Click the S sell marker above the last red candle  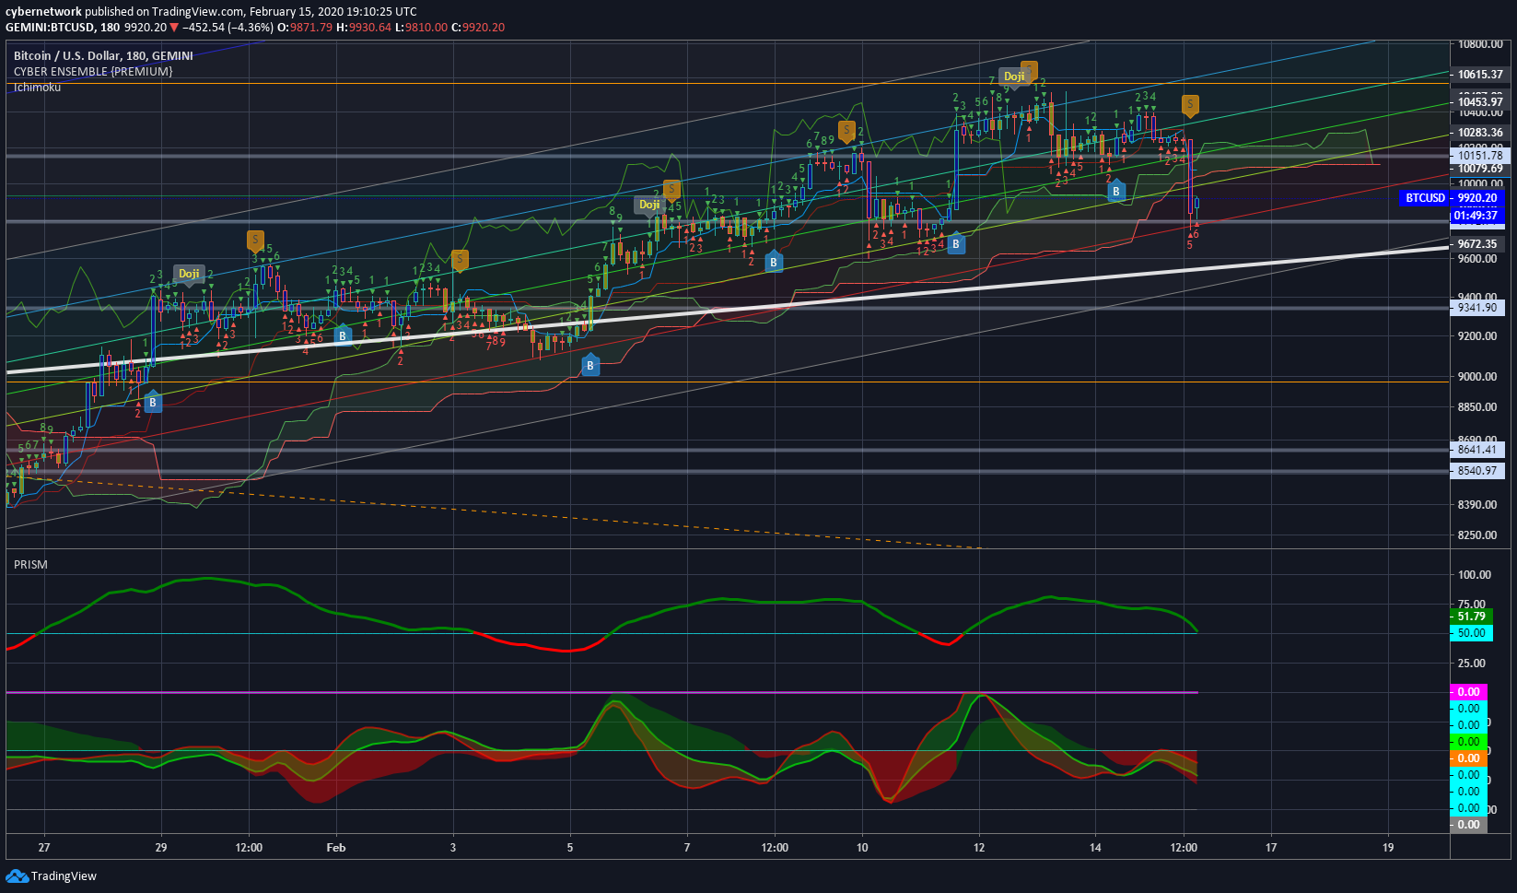(1190, 106)
